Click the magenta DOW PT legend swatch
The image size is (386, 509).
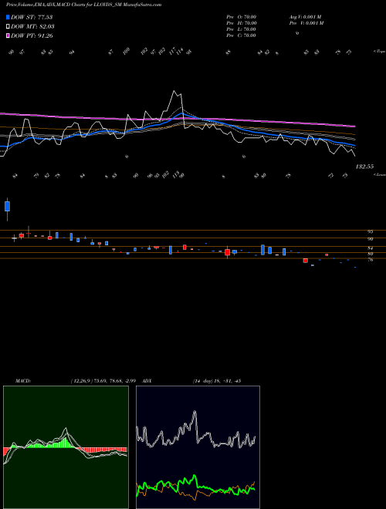tap(8, 35)
